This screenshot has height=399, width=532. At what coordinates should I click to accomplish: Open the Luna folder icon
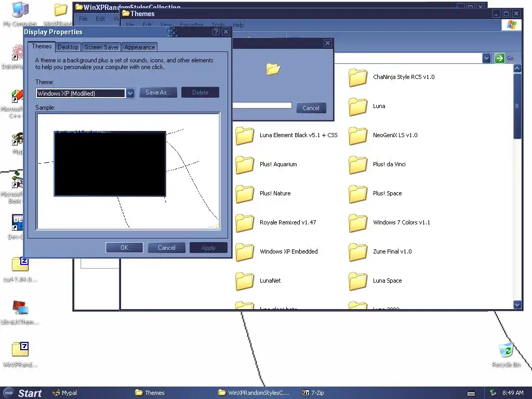tap(358, 107)
